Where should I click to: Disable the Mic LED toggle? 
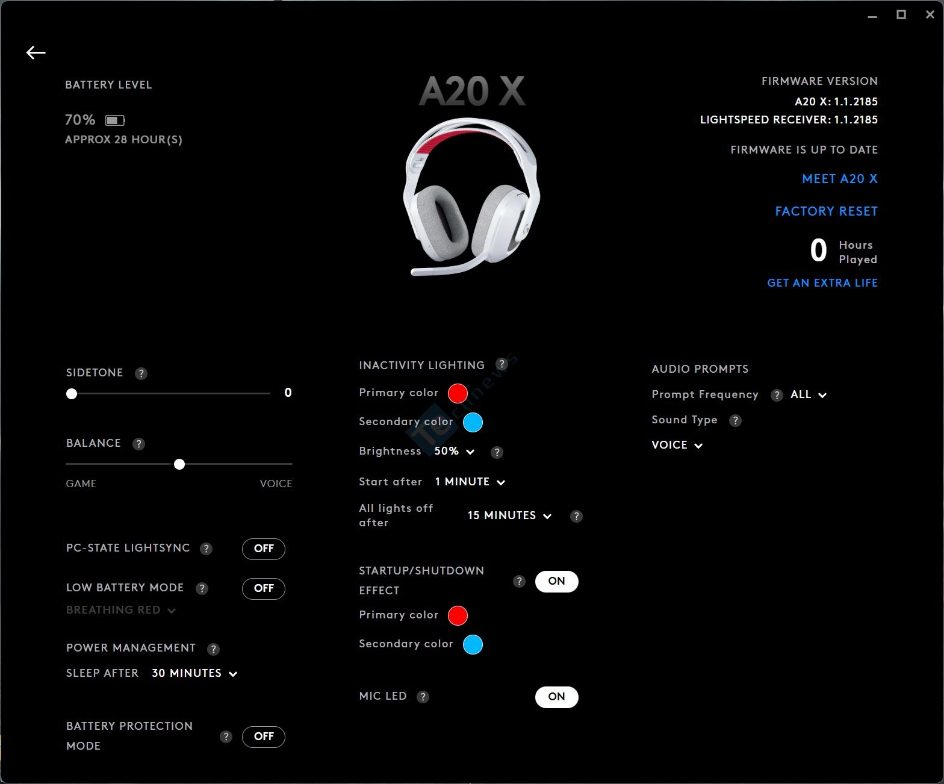tap(556, 697)
